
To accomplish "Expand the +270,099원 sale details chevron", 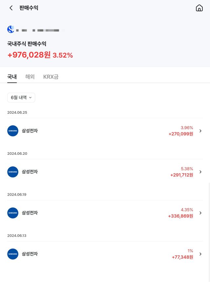I will (200, 131).
